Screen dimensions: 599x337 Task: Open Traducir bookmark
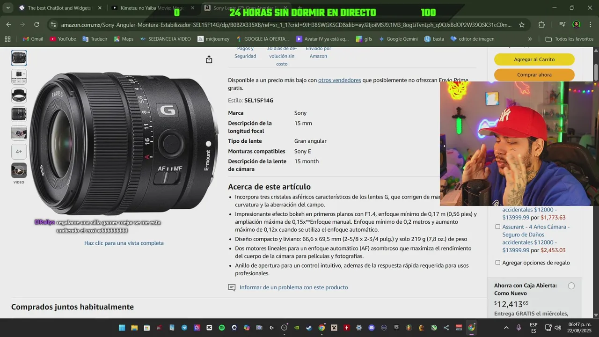95,39
